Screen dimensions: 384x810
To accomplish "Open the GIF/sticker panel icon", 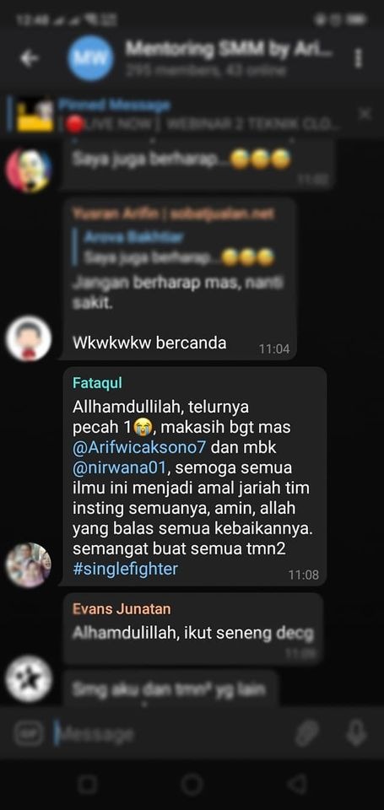I will (x=29, y=733).
